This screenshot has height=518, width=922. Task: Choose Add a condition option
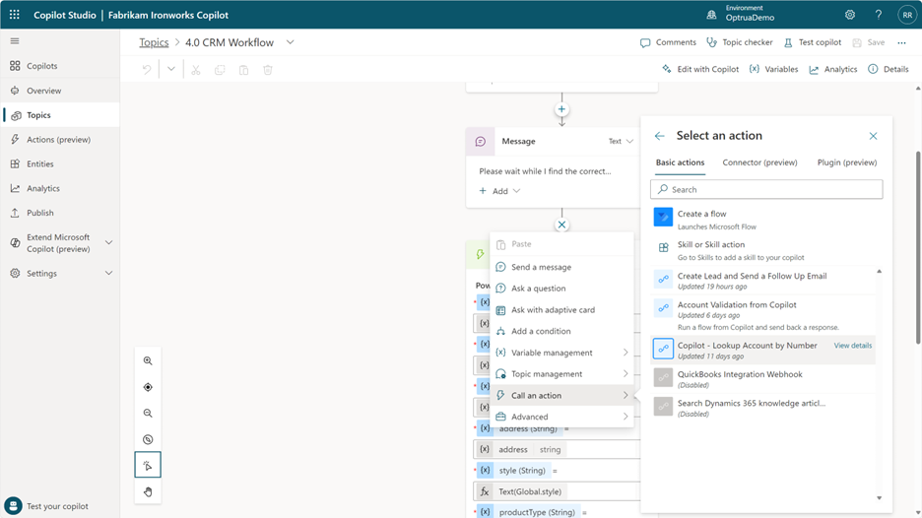pyautogui.click(x=561, y=331)
